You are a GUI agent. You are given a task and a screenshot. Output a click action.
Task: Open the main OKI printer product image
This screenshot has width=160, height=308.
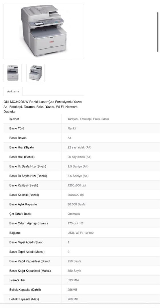(x=44, y=31)
